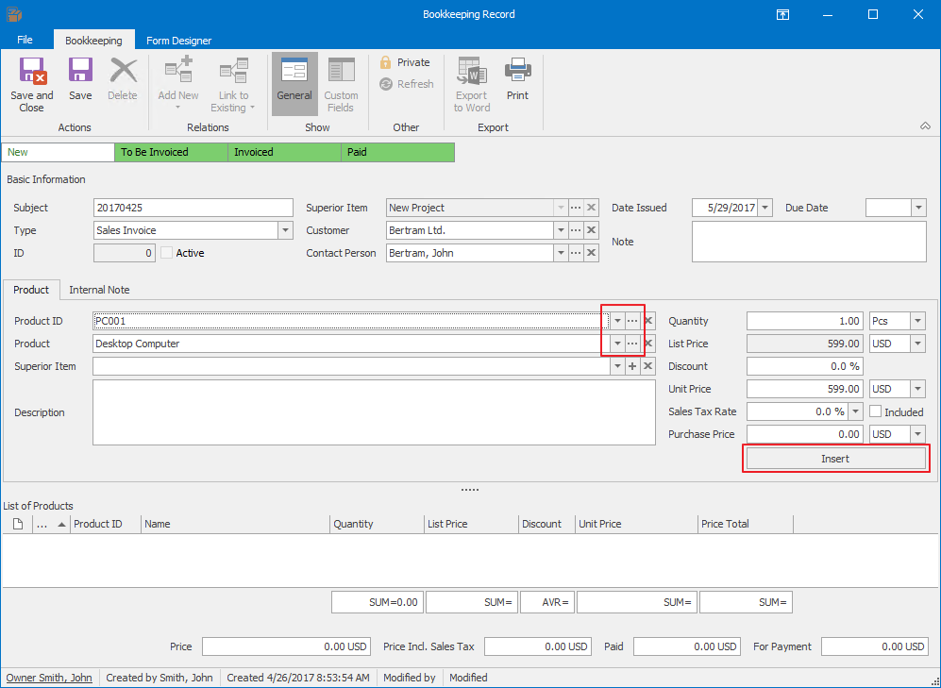
Task: Open the Product ID dropdown arrow
Action: (617, 321)
